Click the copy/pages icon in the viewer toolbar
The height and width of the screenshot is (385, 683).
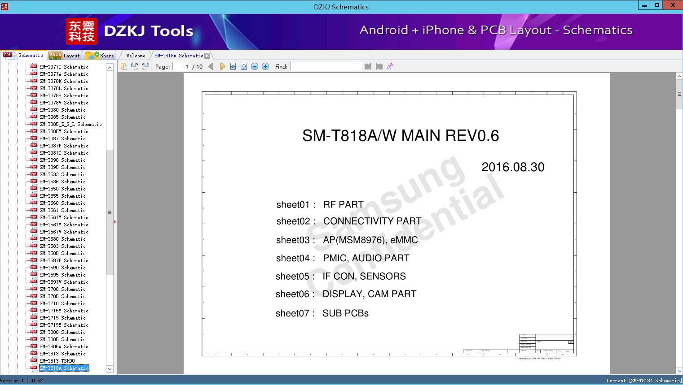coord(124,66)
